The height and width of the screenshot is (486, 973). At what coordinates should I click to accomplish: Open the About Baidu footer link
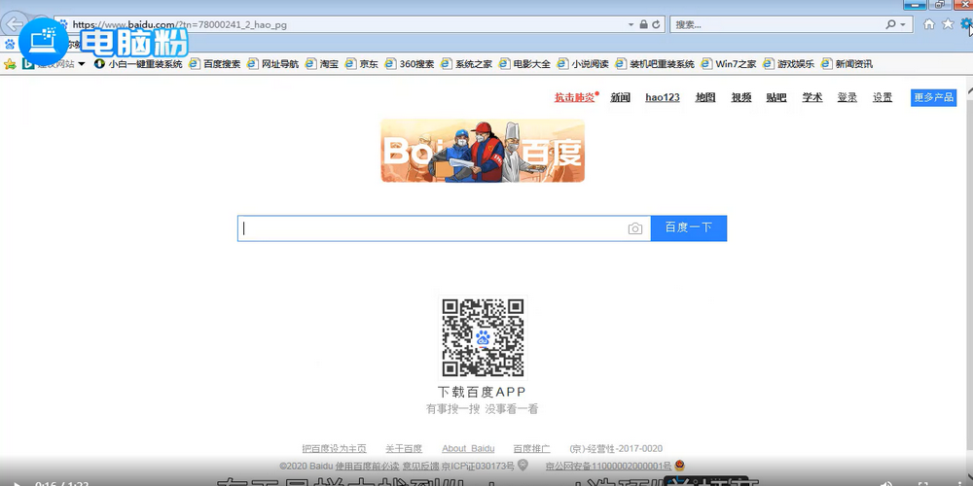pyautogui.click(x=469, y=448)
